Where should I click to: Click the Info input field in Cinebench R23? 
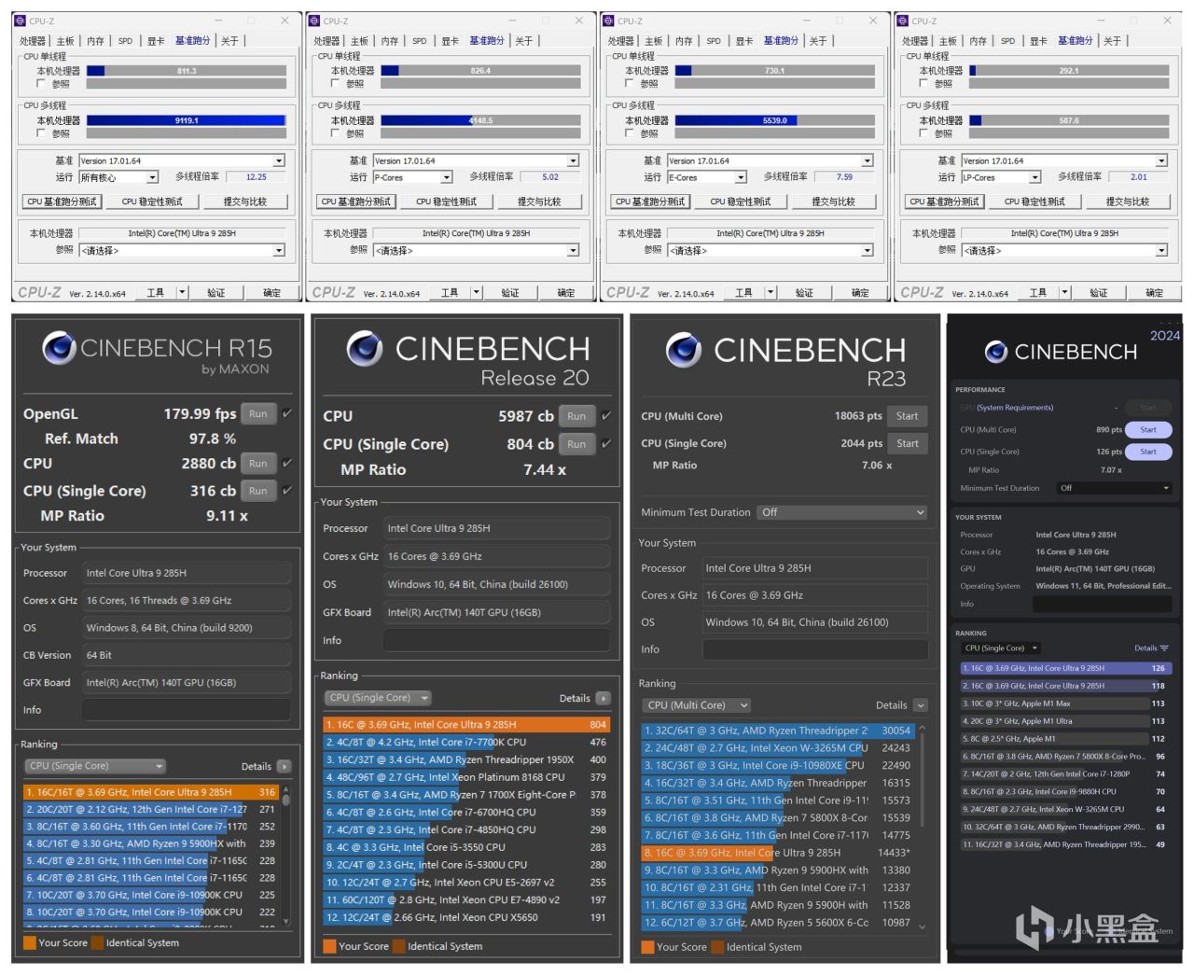pos(814,649)
